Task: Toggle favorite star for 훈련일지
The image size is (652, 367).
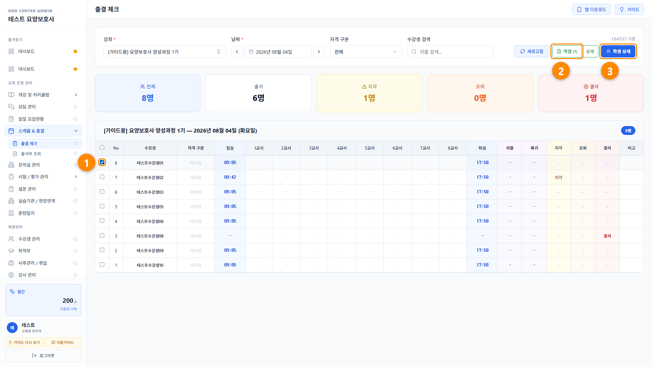Action: (x=75, y=213)
